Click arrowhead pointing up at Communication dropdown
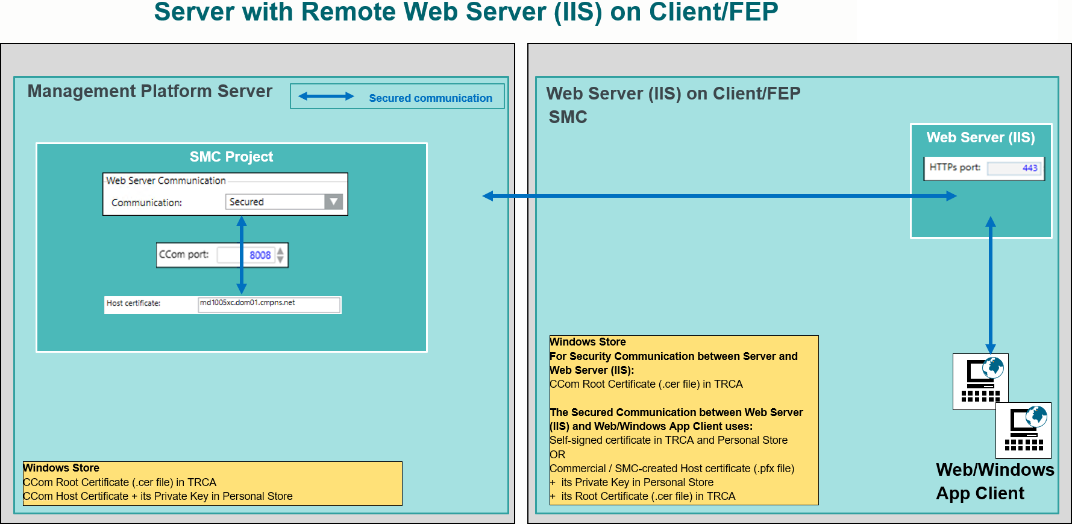Image resolution: width=1072 pixels, height=524 pixels. 242,221
